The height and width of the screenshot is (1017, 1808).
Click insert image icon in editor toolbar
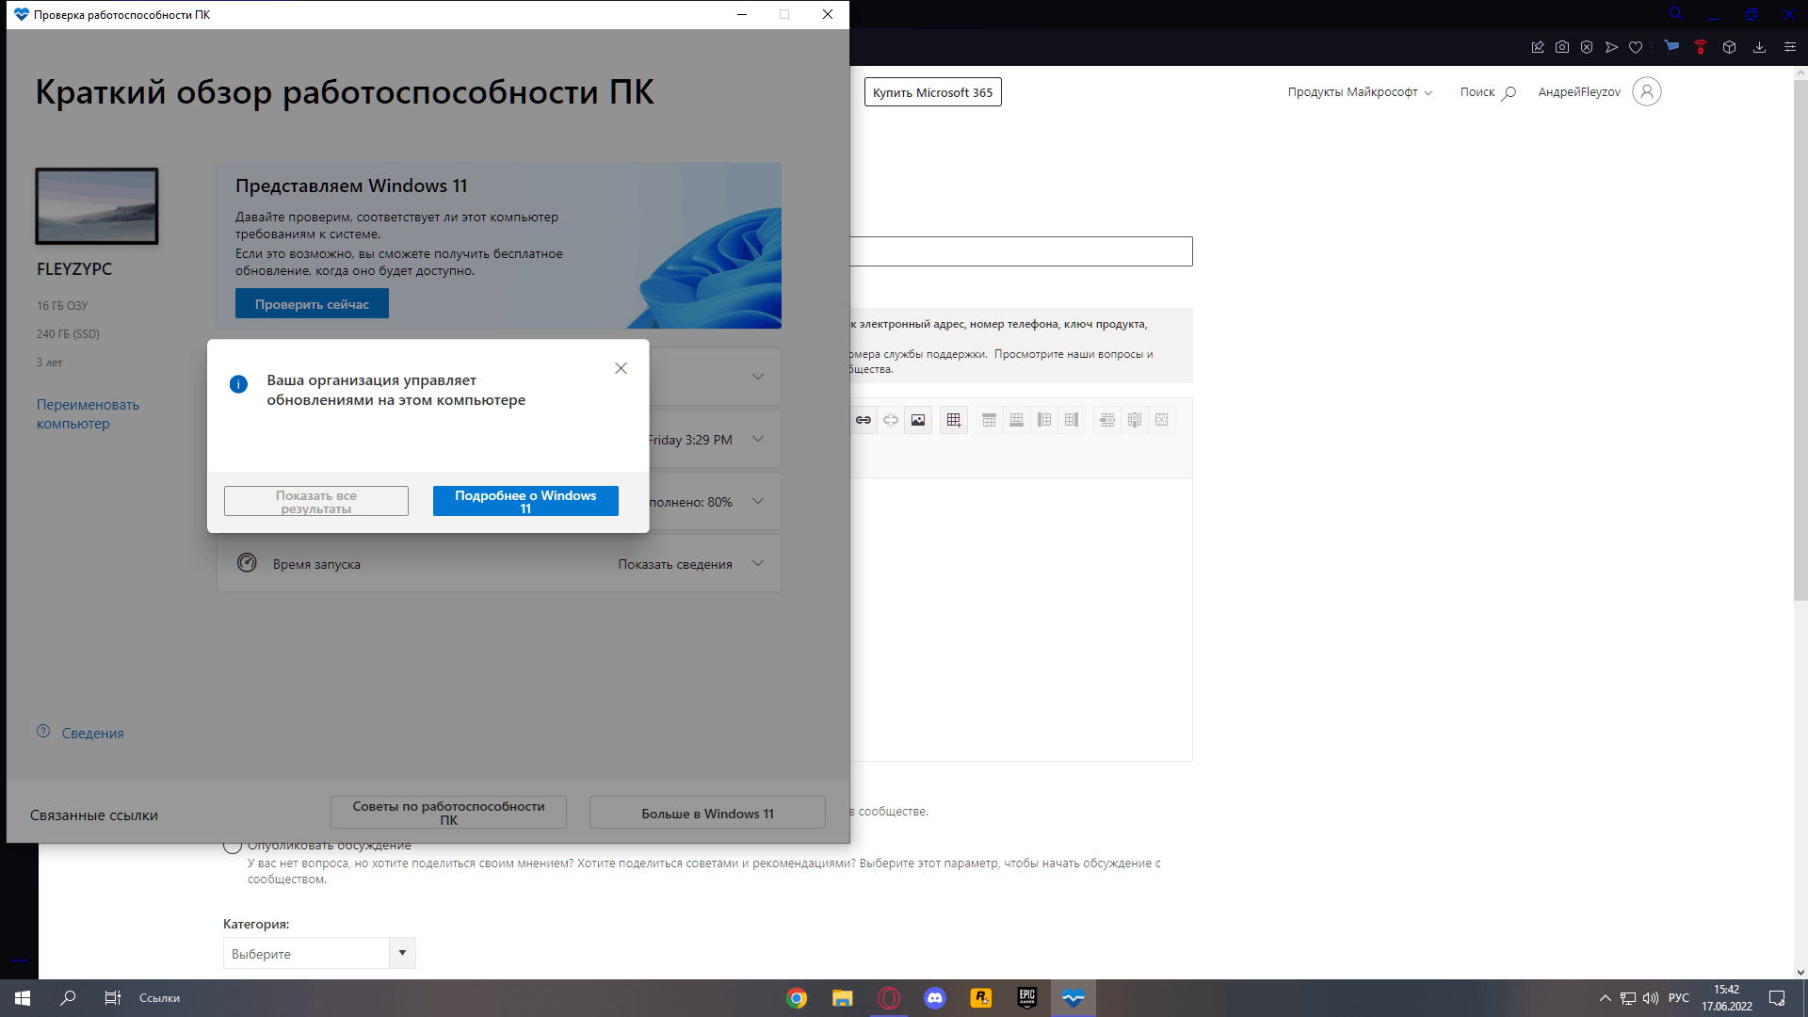click(x=918, y=420)
